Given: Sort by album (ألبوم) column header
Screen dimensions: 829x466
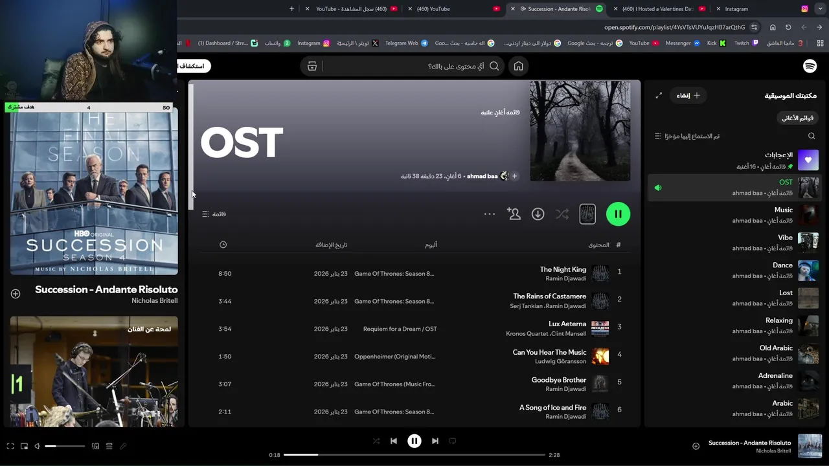Looking at the screenshot, I should point(431,245).
